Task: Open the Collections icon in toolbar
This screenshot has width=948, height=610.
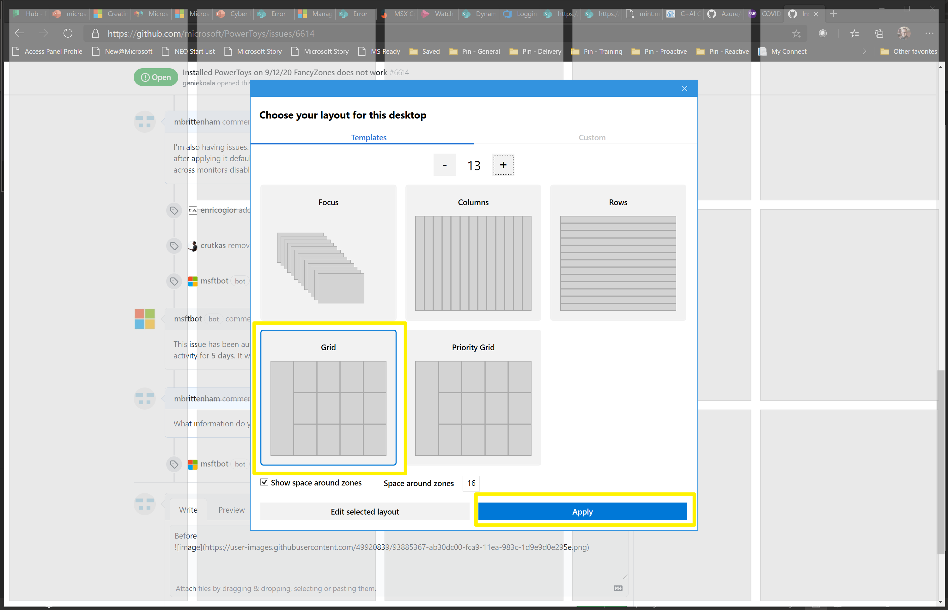Action: pos(879,34)
